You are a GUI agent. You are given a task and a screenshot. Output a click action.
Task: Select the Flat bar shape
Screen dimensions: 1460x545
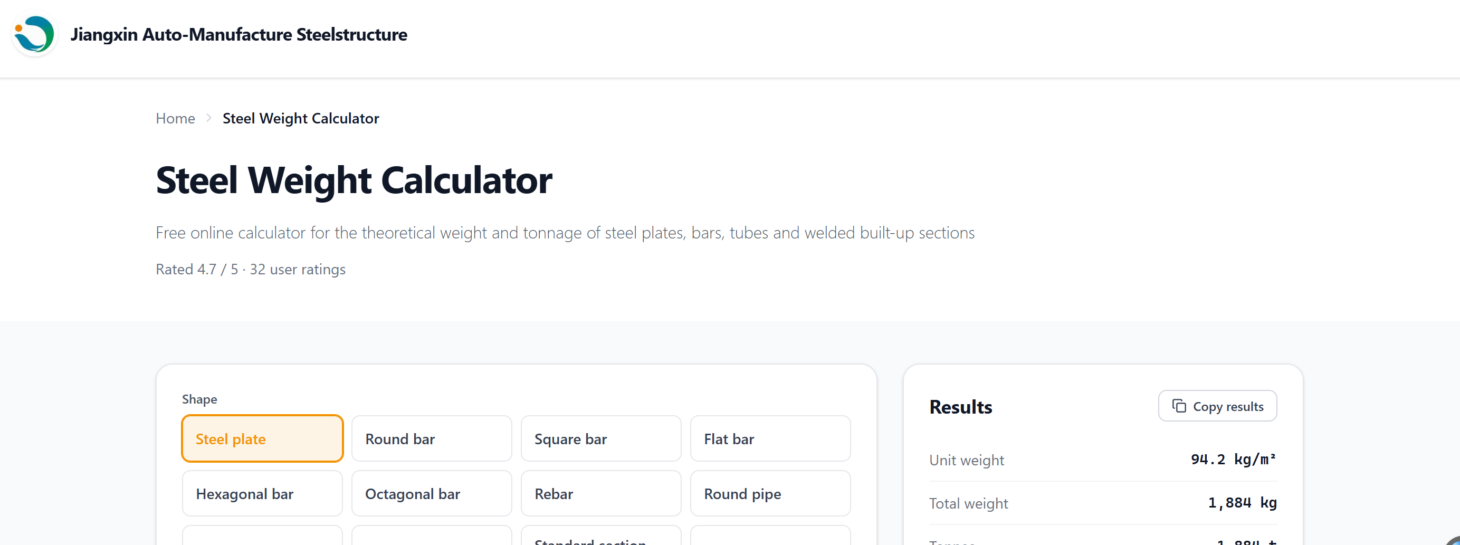tap(770, 438)
